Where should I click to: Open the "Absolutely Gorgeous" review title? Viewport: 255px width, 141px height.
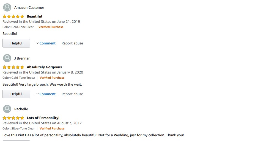coord(44,67)
